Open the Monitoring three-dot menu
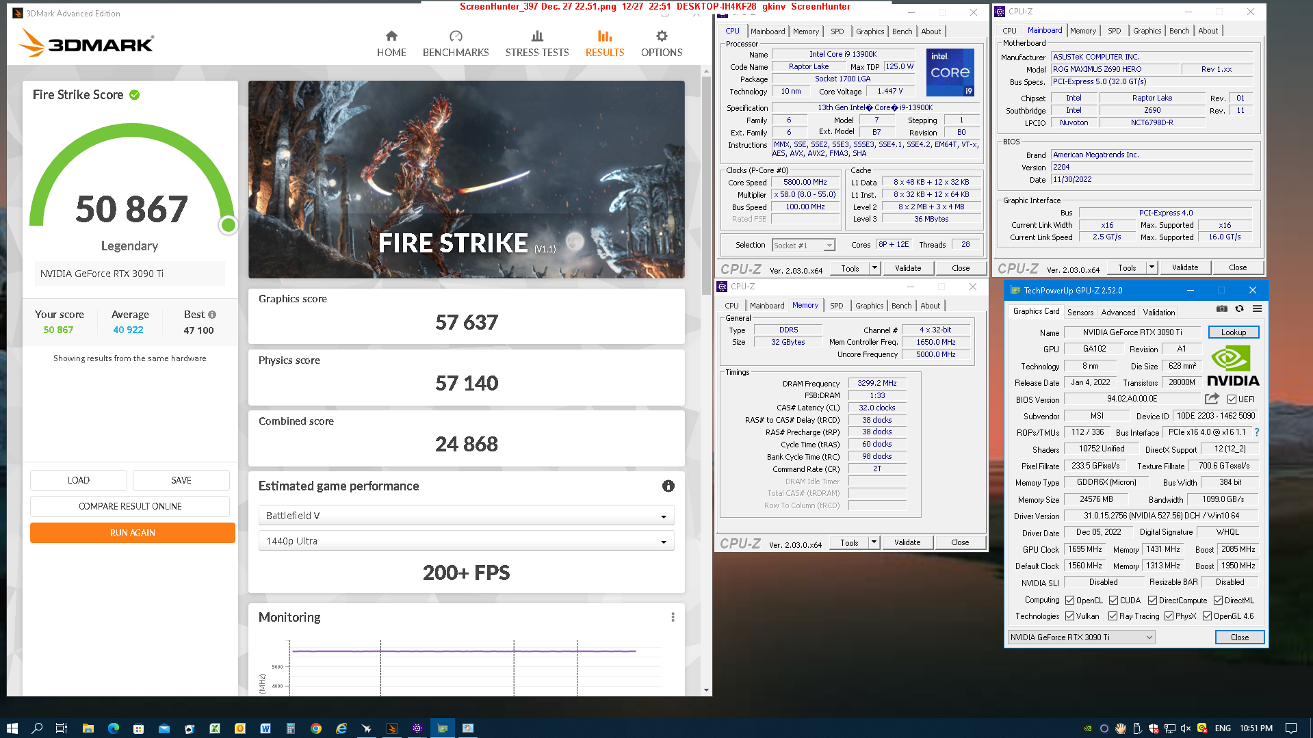This screenshot has height=738, width=1313. tap(673, 617)
